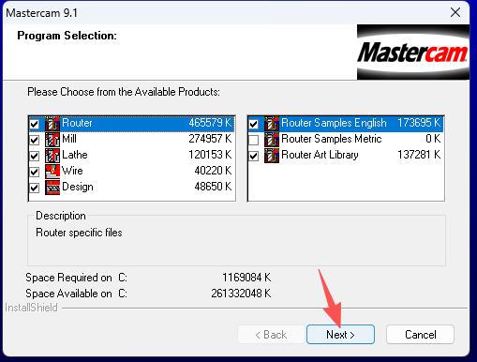This screenshot has width=477, height=362.
Task: Click the 261332048 K space available value
Action: pos(241,294)
